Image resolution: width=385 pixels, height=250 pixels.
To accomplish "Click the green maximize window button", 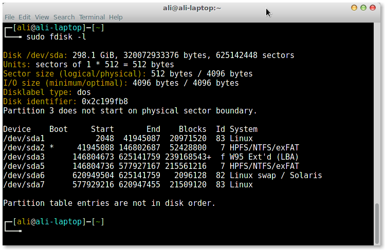I will [x=364, y=8].
